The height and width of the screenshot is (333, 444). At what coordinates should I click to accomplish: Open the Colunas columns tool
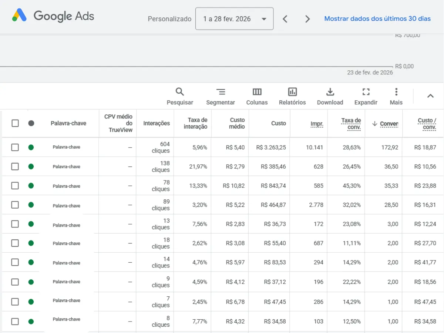pos(257,97)
